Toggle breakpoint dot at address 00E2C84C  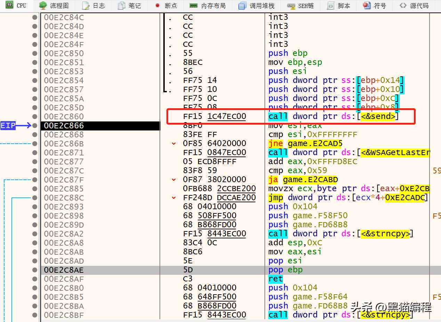click(35, 17)
